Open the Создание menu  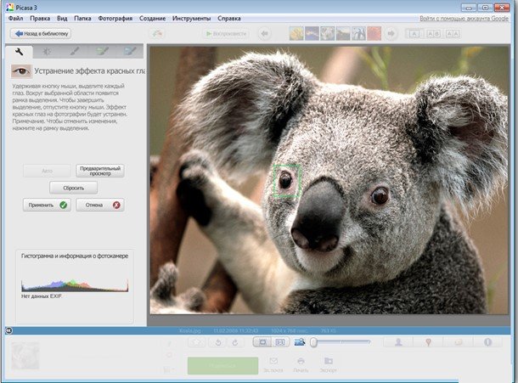152,19
